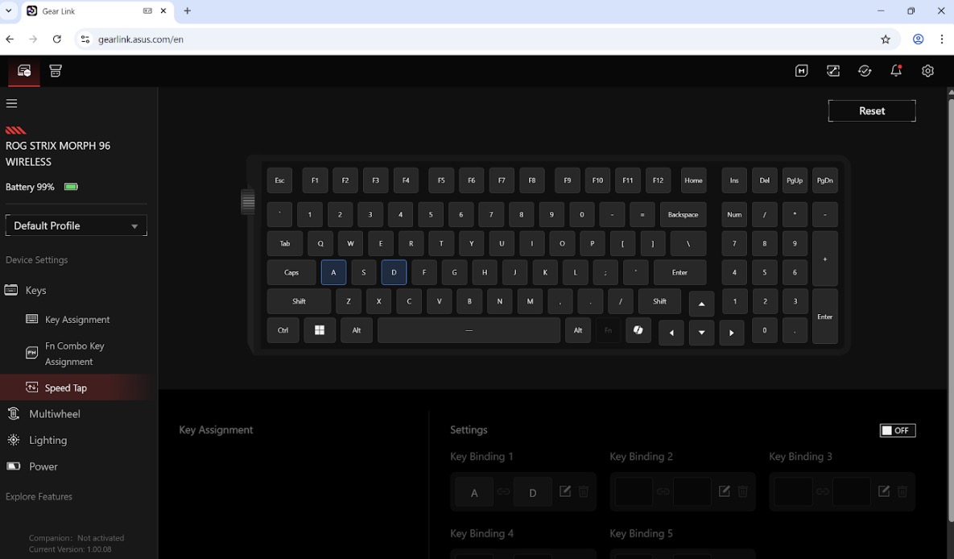Click the space bar key

[x=469, y=330]
